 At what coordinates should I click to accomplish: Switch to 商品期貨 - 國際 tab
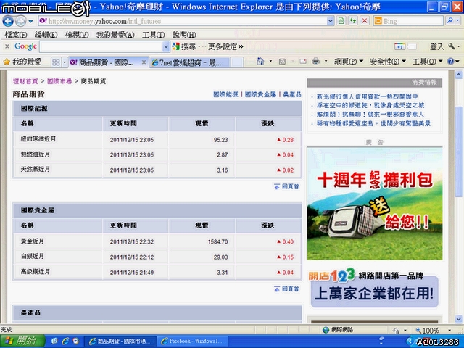pos(105,62)
